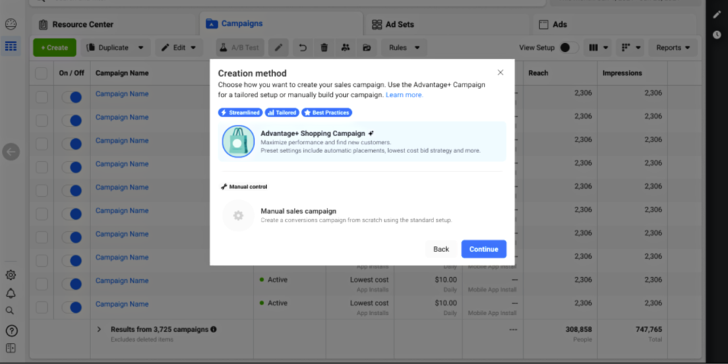The height and width of the screenshot is (364, 728).
Task: Tick the select-all checkbox in table header
Action: tap(41, 73)
